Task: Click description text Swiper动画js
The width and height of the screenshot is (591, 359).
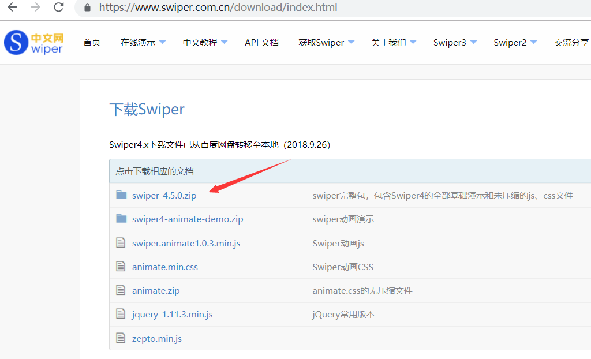Action: click(338, 243)
